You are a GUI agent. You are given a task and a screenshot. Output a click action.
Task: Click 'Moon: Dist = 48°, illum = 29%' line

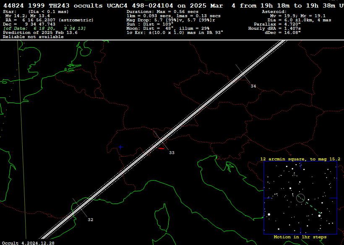[168, 28]
